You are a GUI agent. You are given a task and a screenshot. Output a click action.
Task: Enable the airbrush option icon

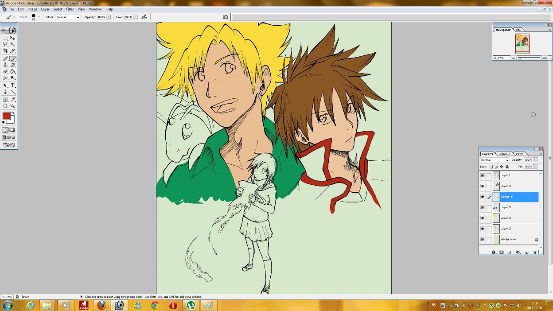[144, 17]
